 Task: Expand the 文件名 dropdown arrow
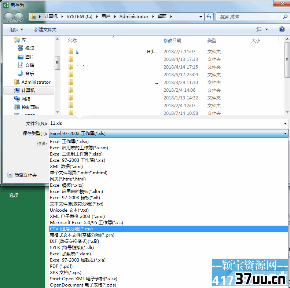point(285,124)
